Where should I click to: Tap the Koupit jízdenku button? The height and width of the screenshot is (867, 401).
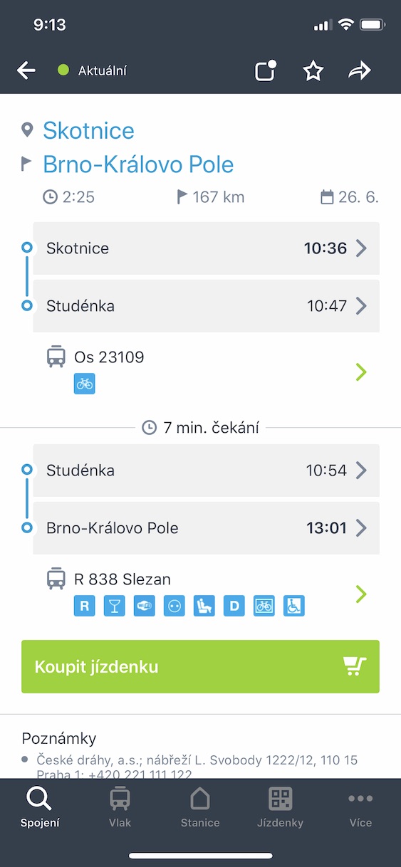[x=200, y=666]
